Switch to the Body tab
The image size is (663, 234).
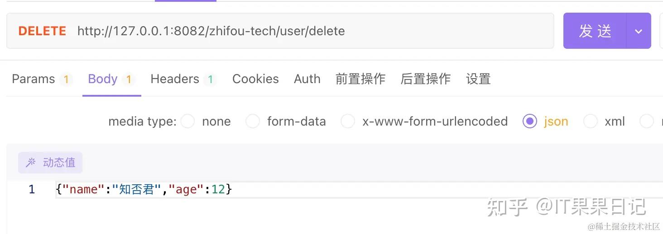click(103, 79)
